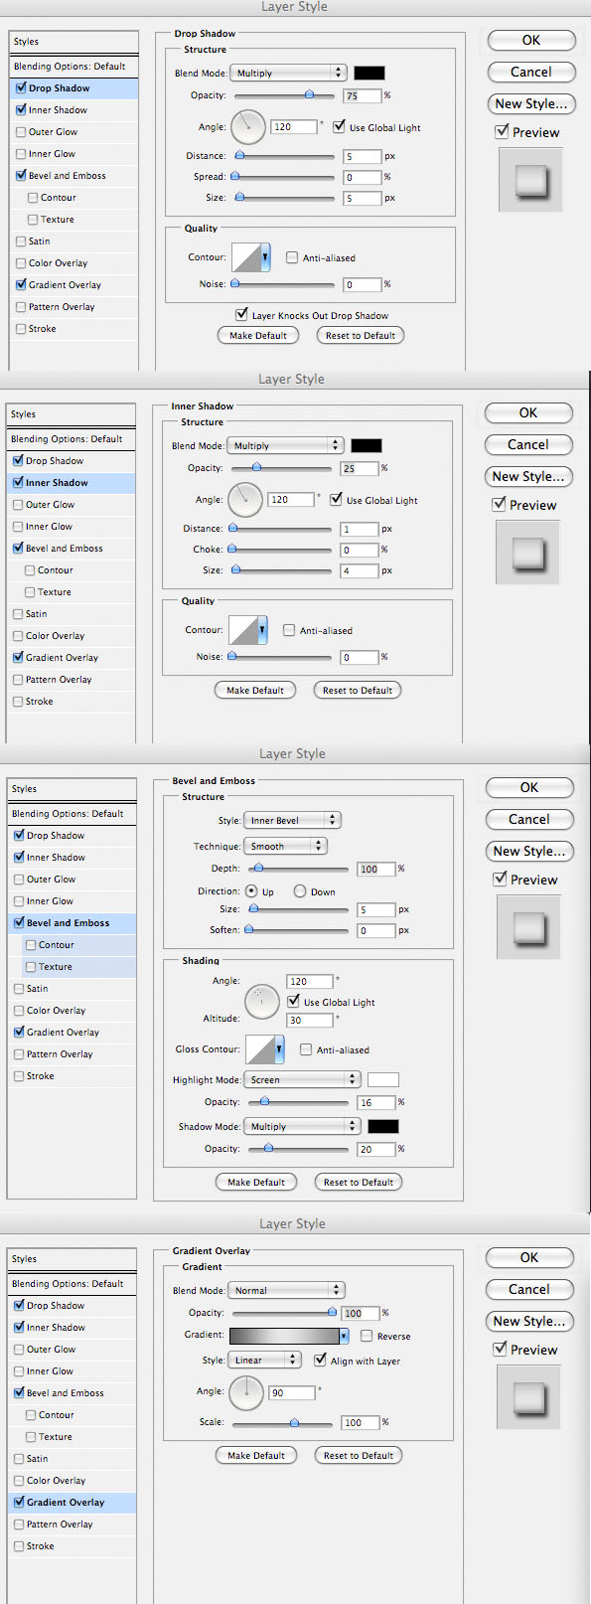This screenshot has width=591, height=1604.
Task: Uncheck Layer Knocks Out Drop Shadow
Action: pyautogui.click(x=241, y=315)
